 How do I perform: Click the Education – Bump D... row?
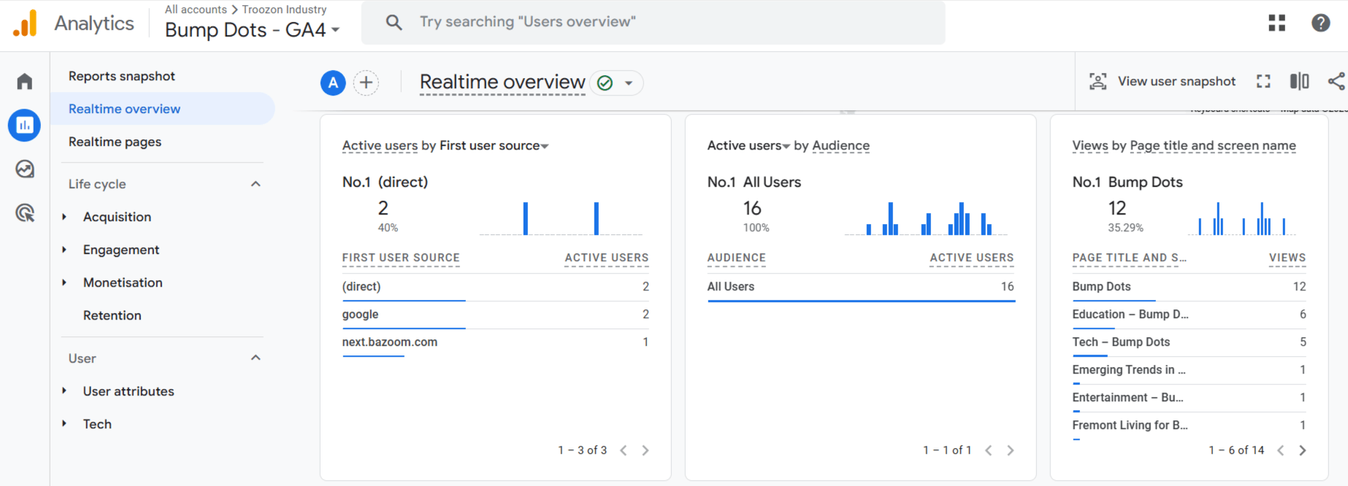tap(1190, 315)
